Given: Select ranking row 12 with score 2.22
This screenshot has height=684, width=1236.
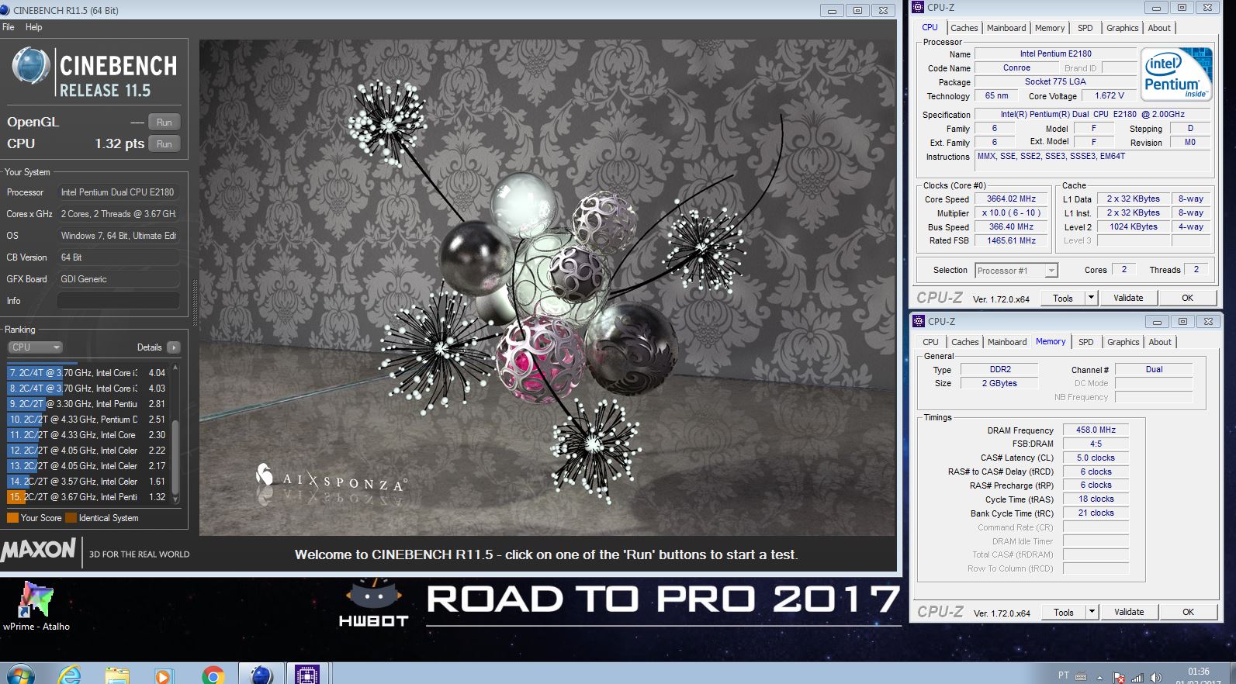Looking at the screenshot, I should (88, 451).
